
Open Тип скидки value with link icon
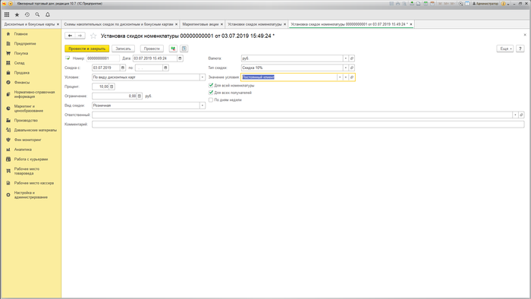[352, 68]
